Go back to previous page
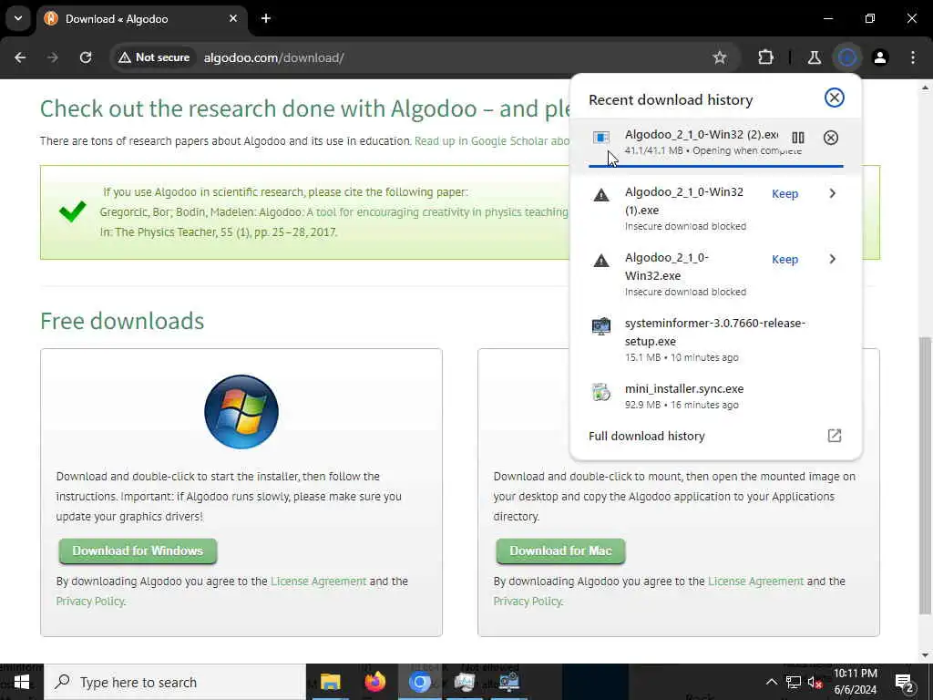This screenshot has width=933, height=700. pos(20,57)
